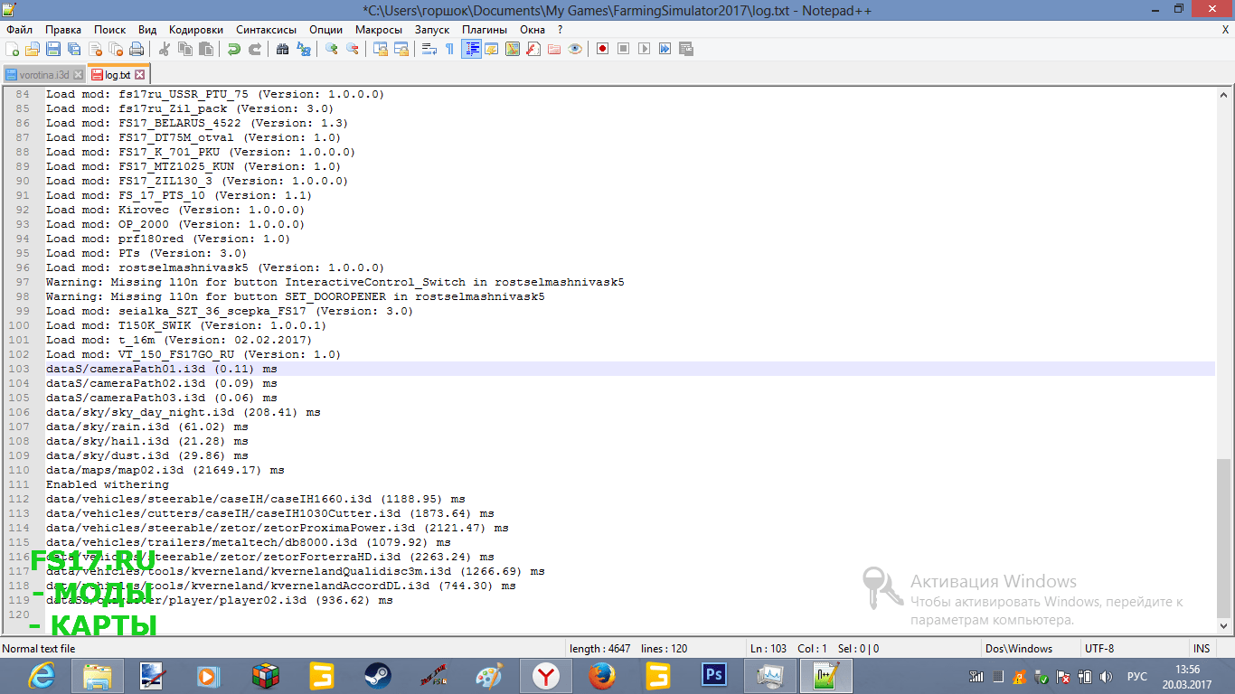Open the Вид menu
This screenshot has height=694, width=1235.
point(147,30)
